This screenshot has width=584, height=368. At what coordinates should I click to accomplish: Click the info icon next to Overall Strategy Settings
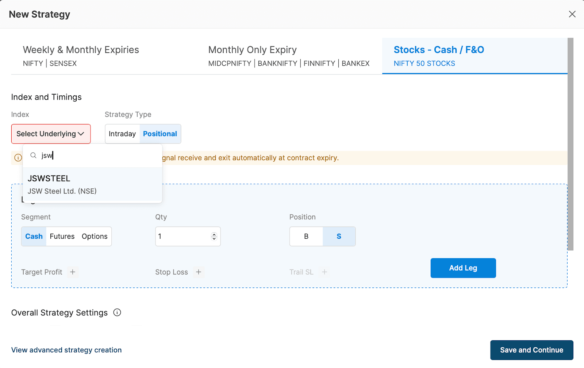117,313
